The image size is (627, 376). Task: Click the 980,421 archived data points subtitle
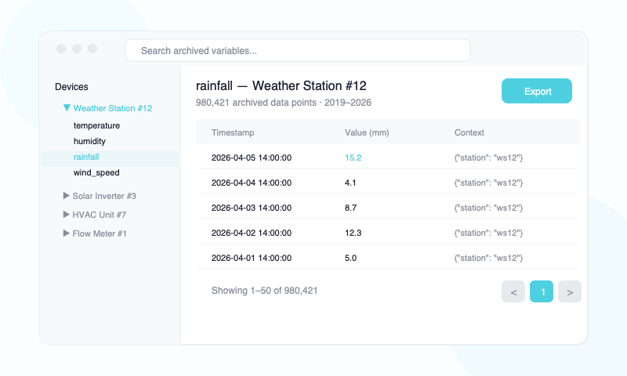[284, 103]
